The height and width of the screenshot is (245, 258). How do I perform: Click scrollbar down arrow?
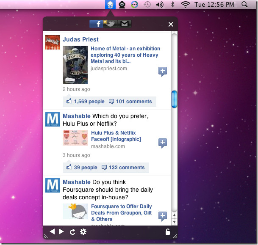tap(175, 222)
